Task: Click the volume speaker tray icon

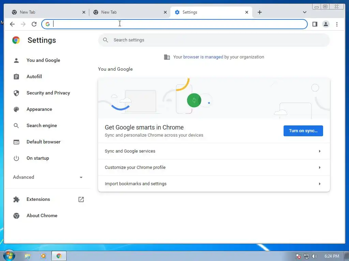Action: point(314,256)
